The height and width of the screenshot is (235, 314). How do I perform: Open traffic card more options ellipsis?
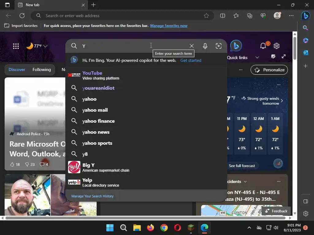278,181
